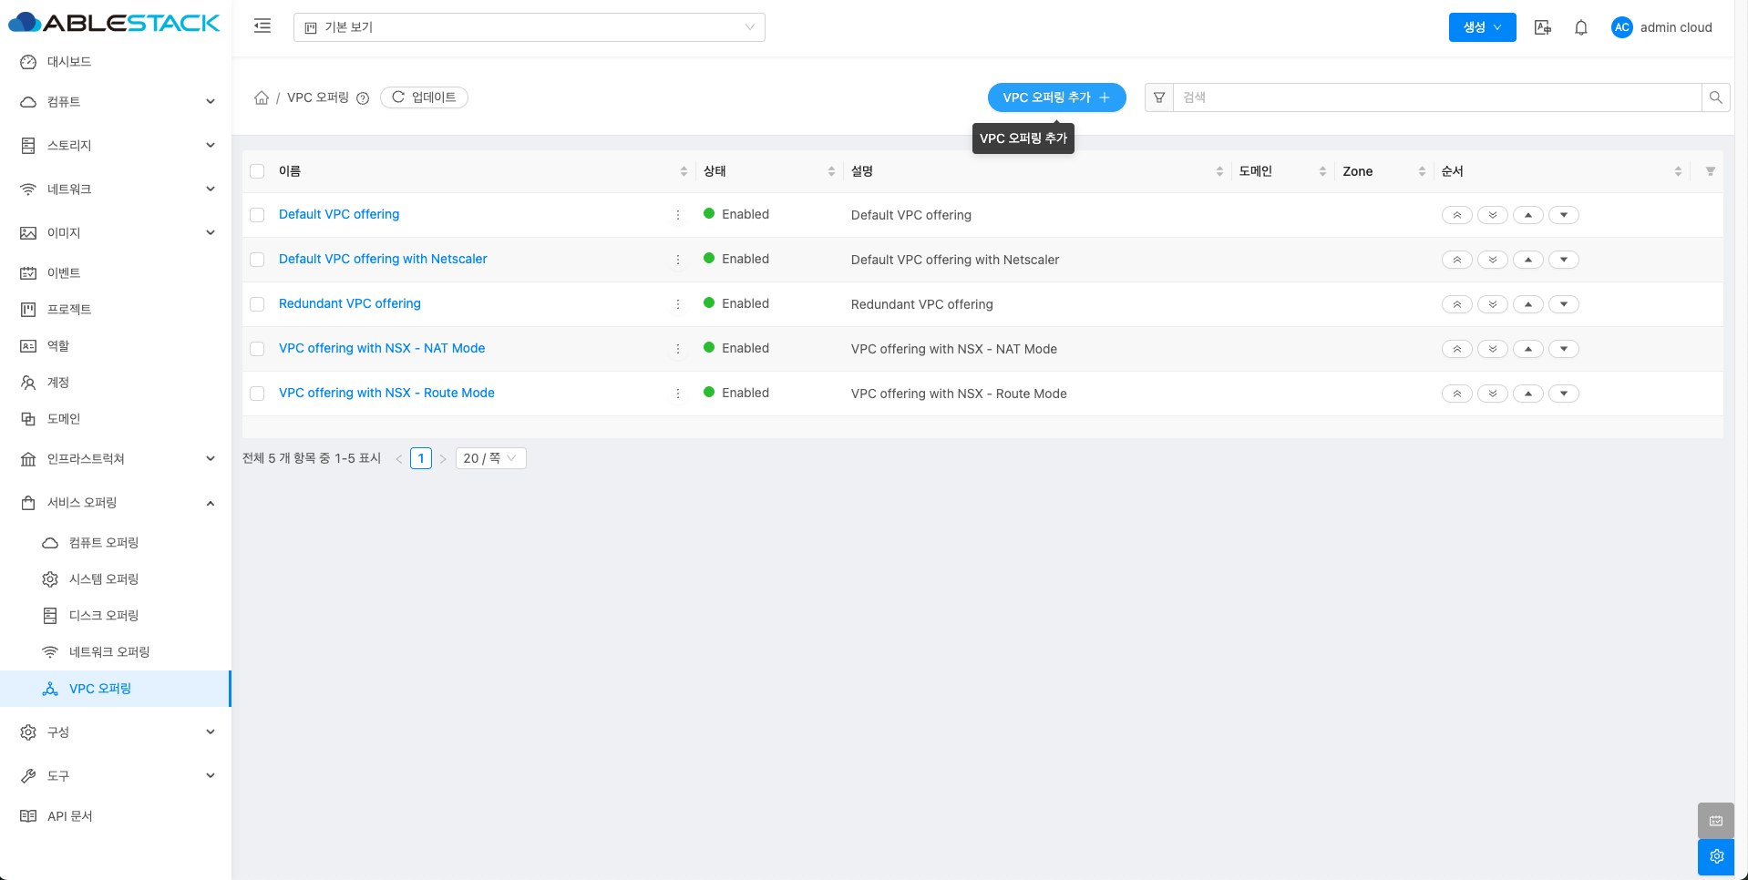Click into the 검색 search field
This screenshot has height=880, width=1748.
1436,97
